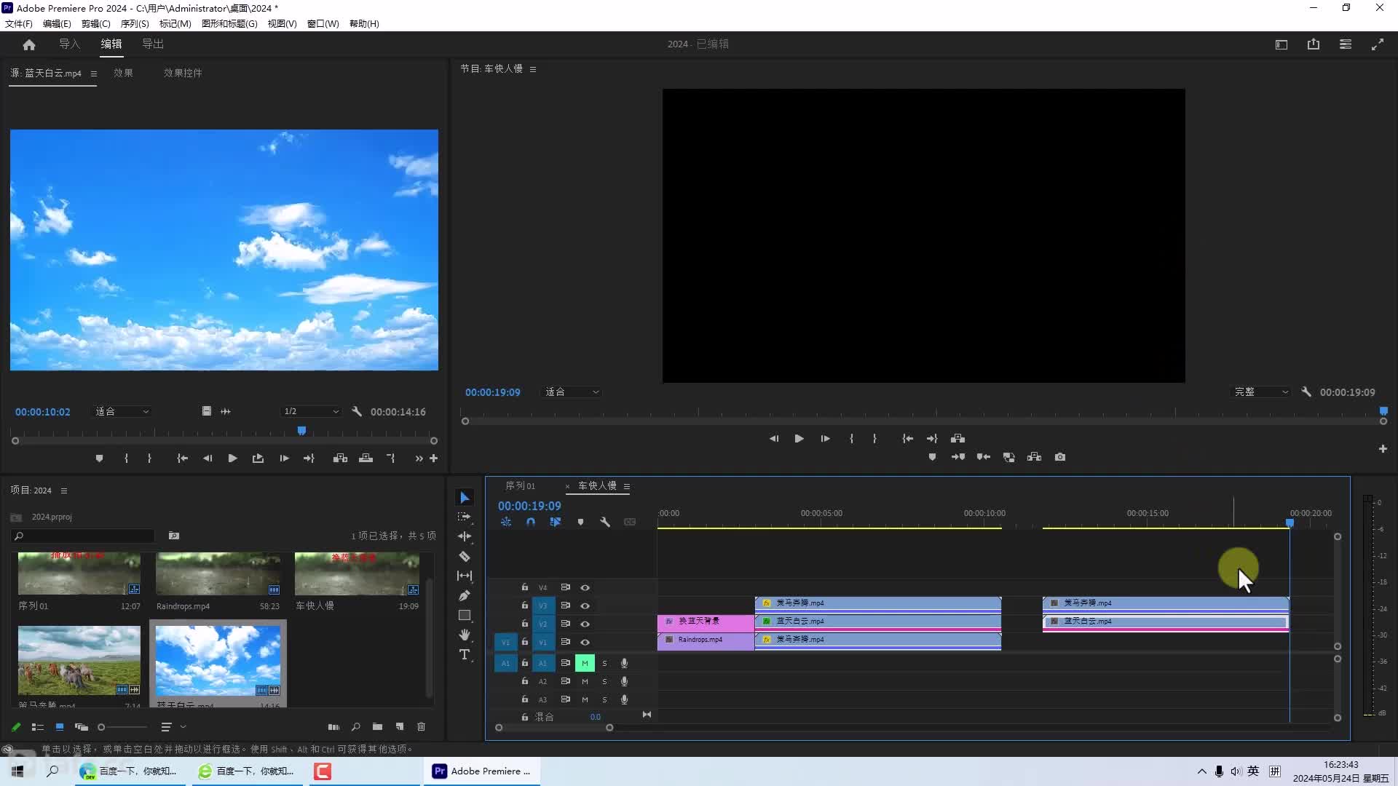Open the Program monitor button editor plus
This screenshot has height=786, width=1398.
click(x=1383, y=449)
